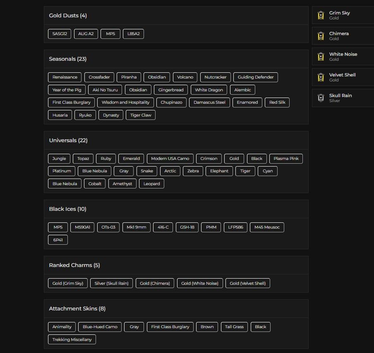Select the Gingerbread seasonal tag

[171, 90]
